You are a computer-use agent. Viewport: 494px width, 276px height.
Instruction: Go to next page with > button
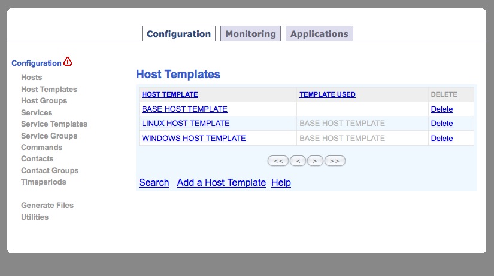(315, 161)
